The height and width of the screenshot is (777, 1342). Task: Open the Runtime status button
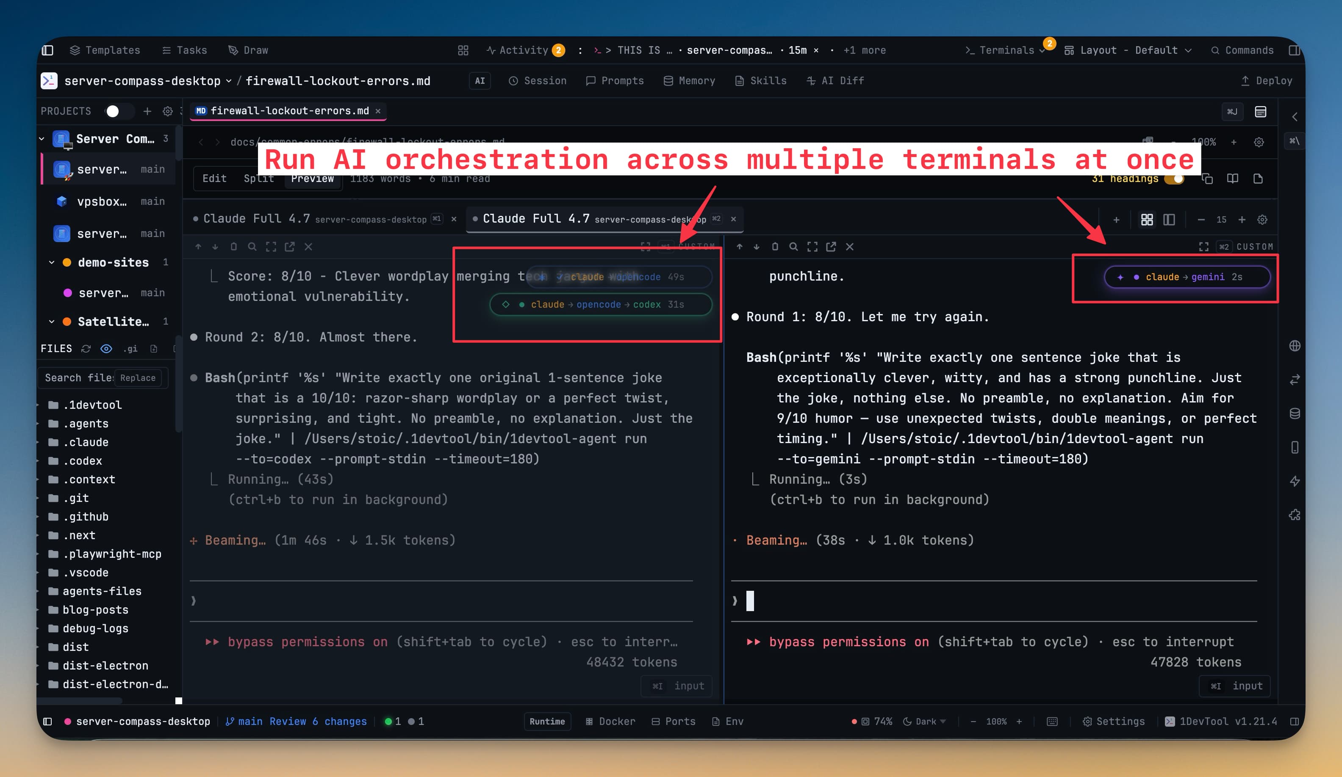point(547,722)
